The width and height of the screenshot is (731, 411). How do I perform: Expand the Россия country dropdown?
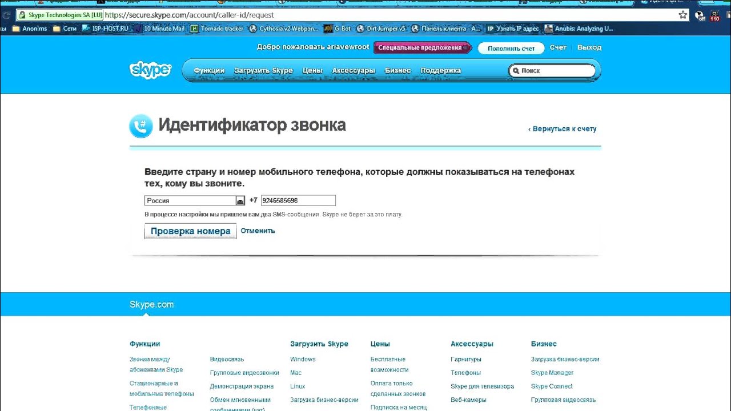click(195, 200)
